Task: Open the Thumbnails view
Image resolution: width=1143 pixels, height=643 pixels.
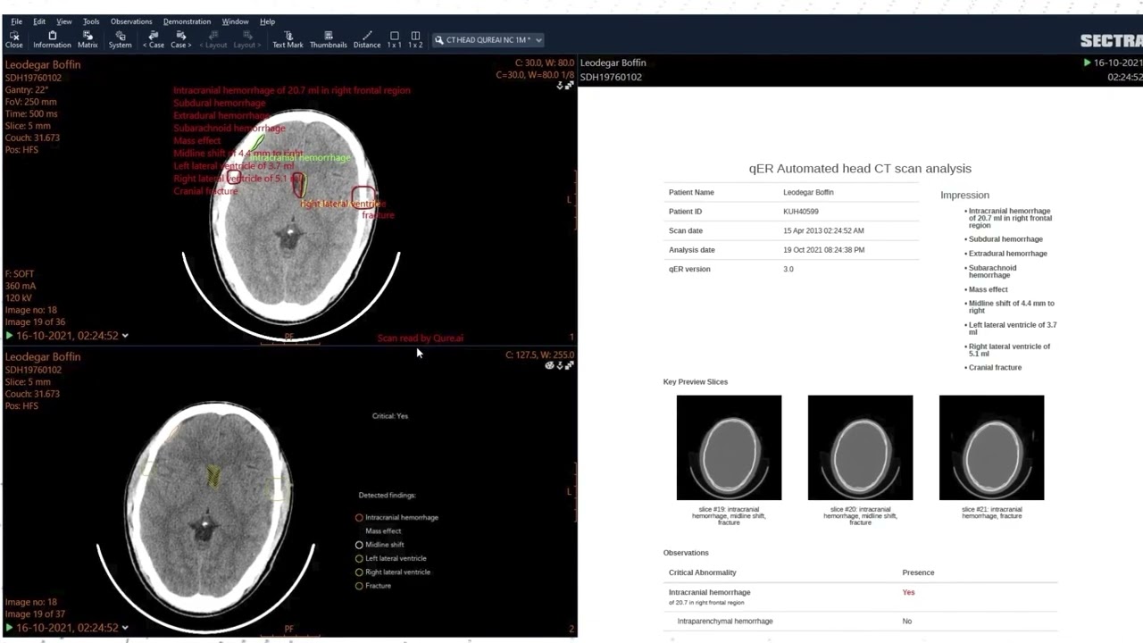Action: pos(328,39)
